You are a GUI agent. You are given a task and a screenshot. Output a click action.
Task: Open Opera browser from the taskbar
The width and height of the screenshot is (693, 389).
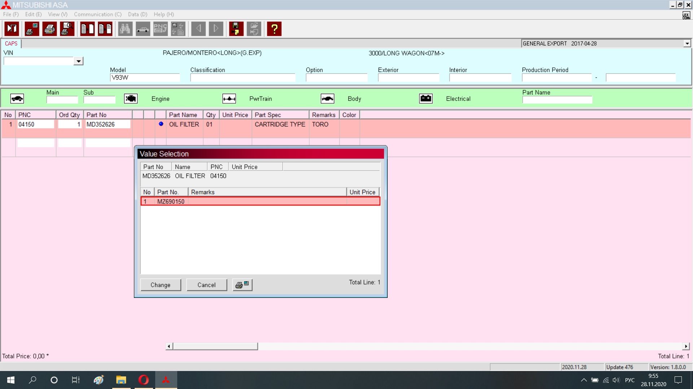click(x=143, y=380)
